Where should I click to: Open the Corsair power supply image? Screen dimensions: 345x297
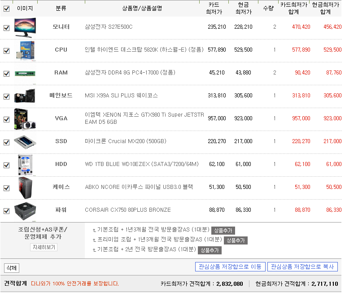click(25, 210)
